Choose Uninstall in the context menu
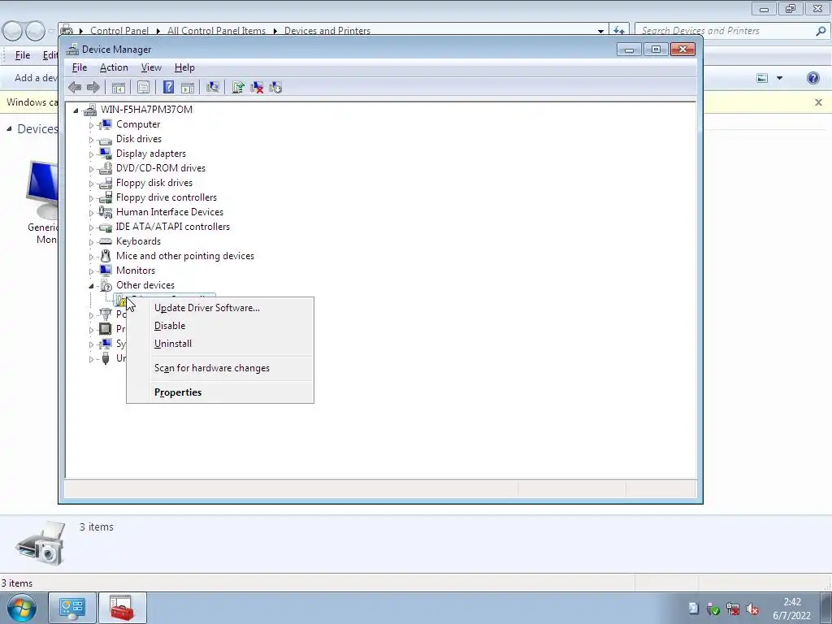Screen dimensions: 832x624 point(173,344)
